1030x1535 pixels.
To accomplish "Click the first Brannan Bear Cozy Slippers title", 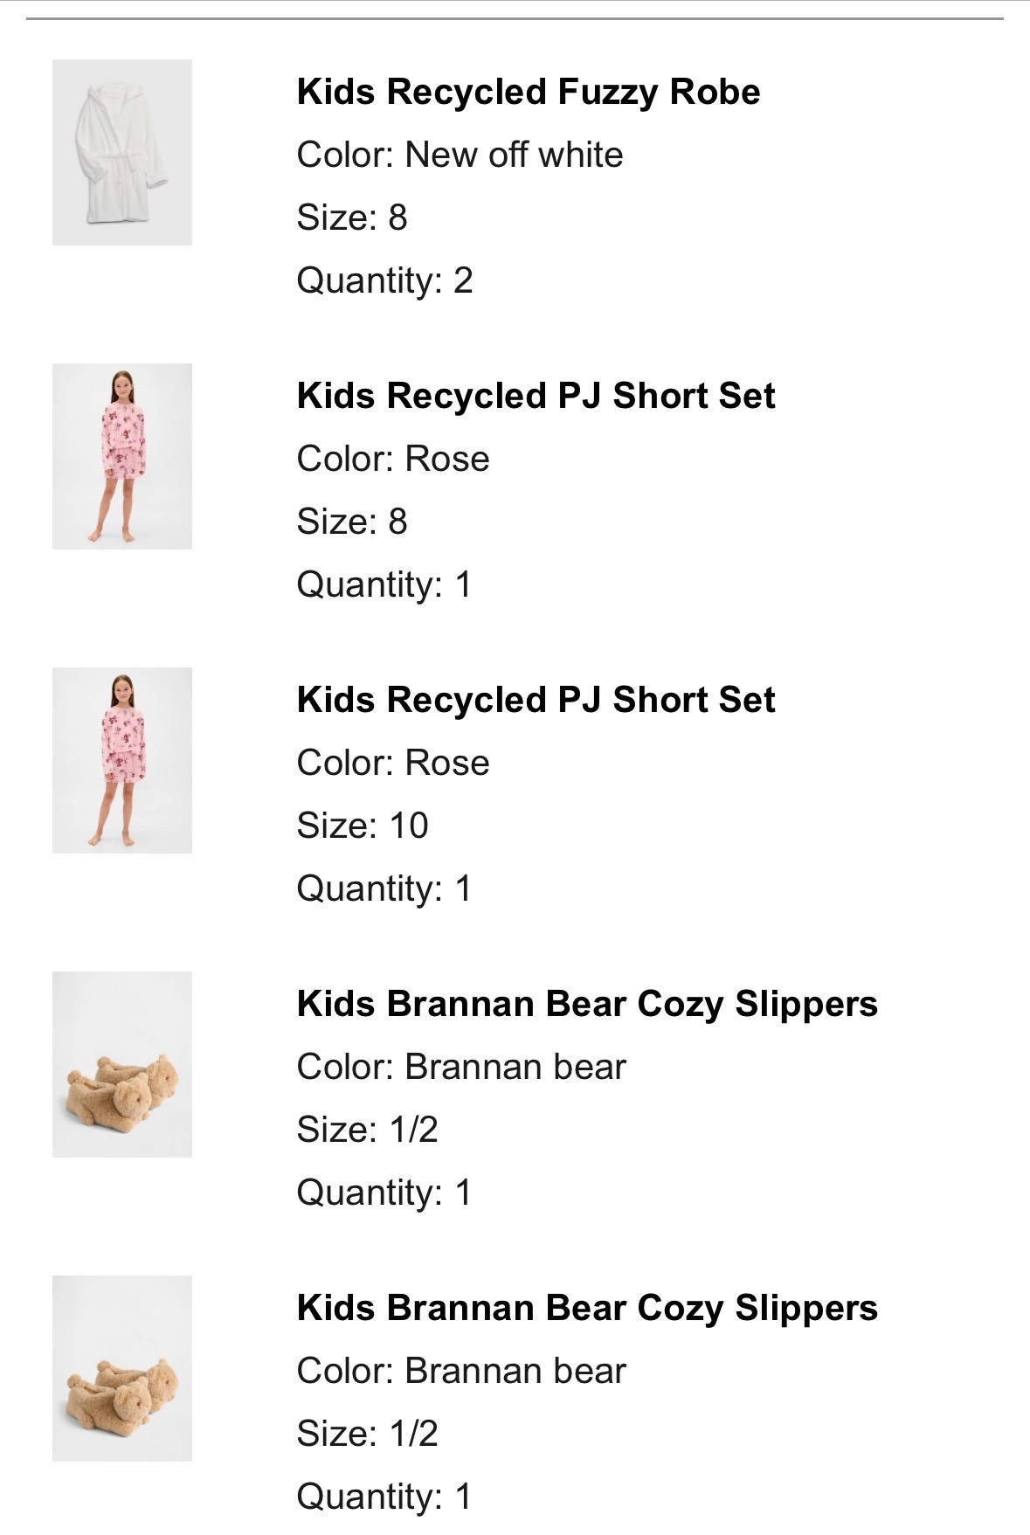I will pos(586,1004).
